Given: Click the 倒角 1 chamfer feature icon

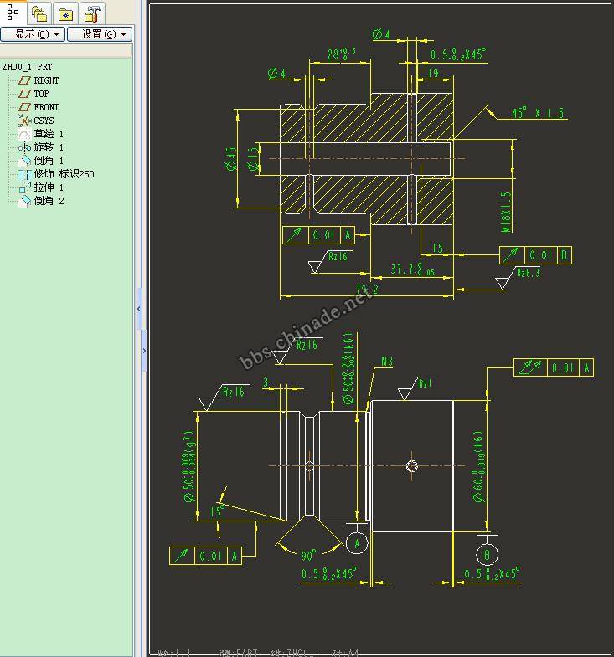Looking at the screenshot, I should [25, 161].
